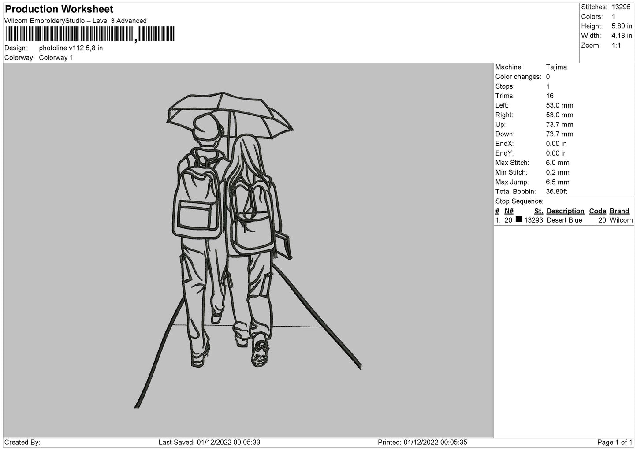Image resolution: width=637 pixels, height=450 pixels.
Task: Click the N# column header
Action: [509, 211]
